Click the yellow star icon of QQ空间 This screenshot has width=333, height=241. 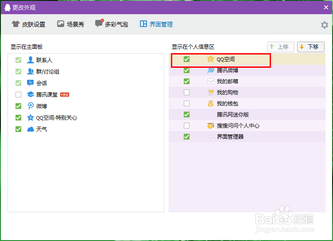210,59
